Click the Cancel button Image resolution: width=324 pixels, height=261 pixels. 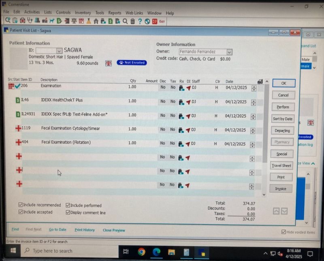coord(283,95)
